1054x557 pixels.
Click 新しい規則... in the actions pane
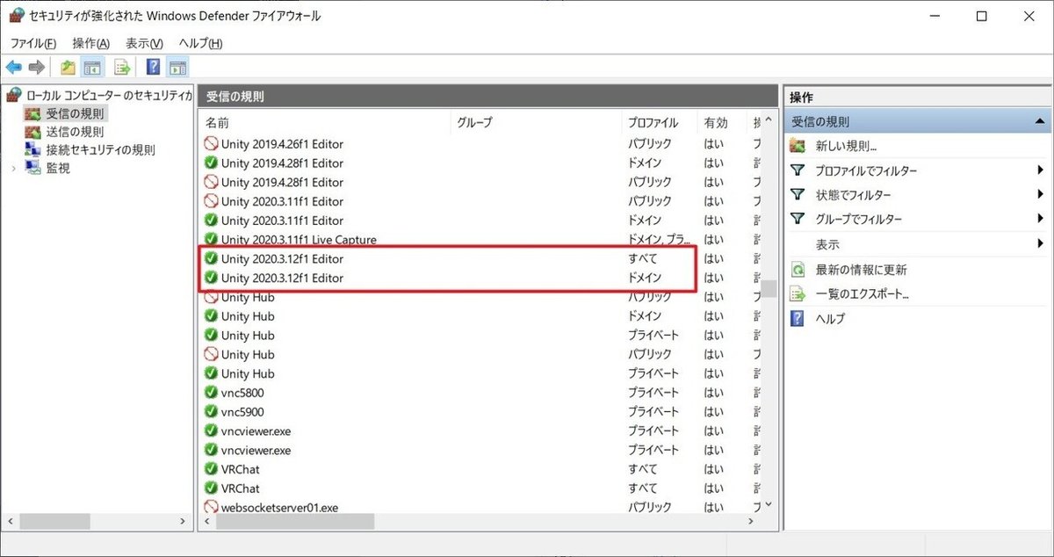pos(846,146)
